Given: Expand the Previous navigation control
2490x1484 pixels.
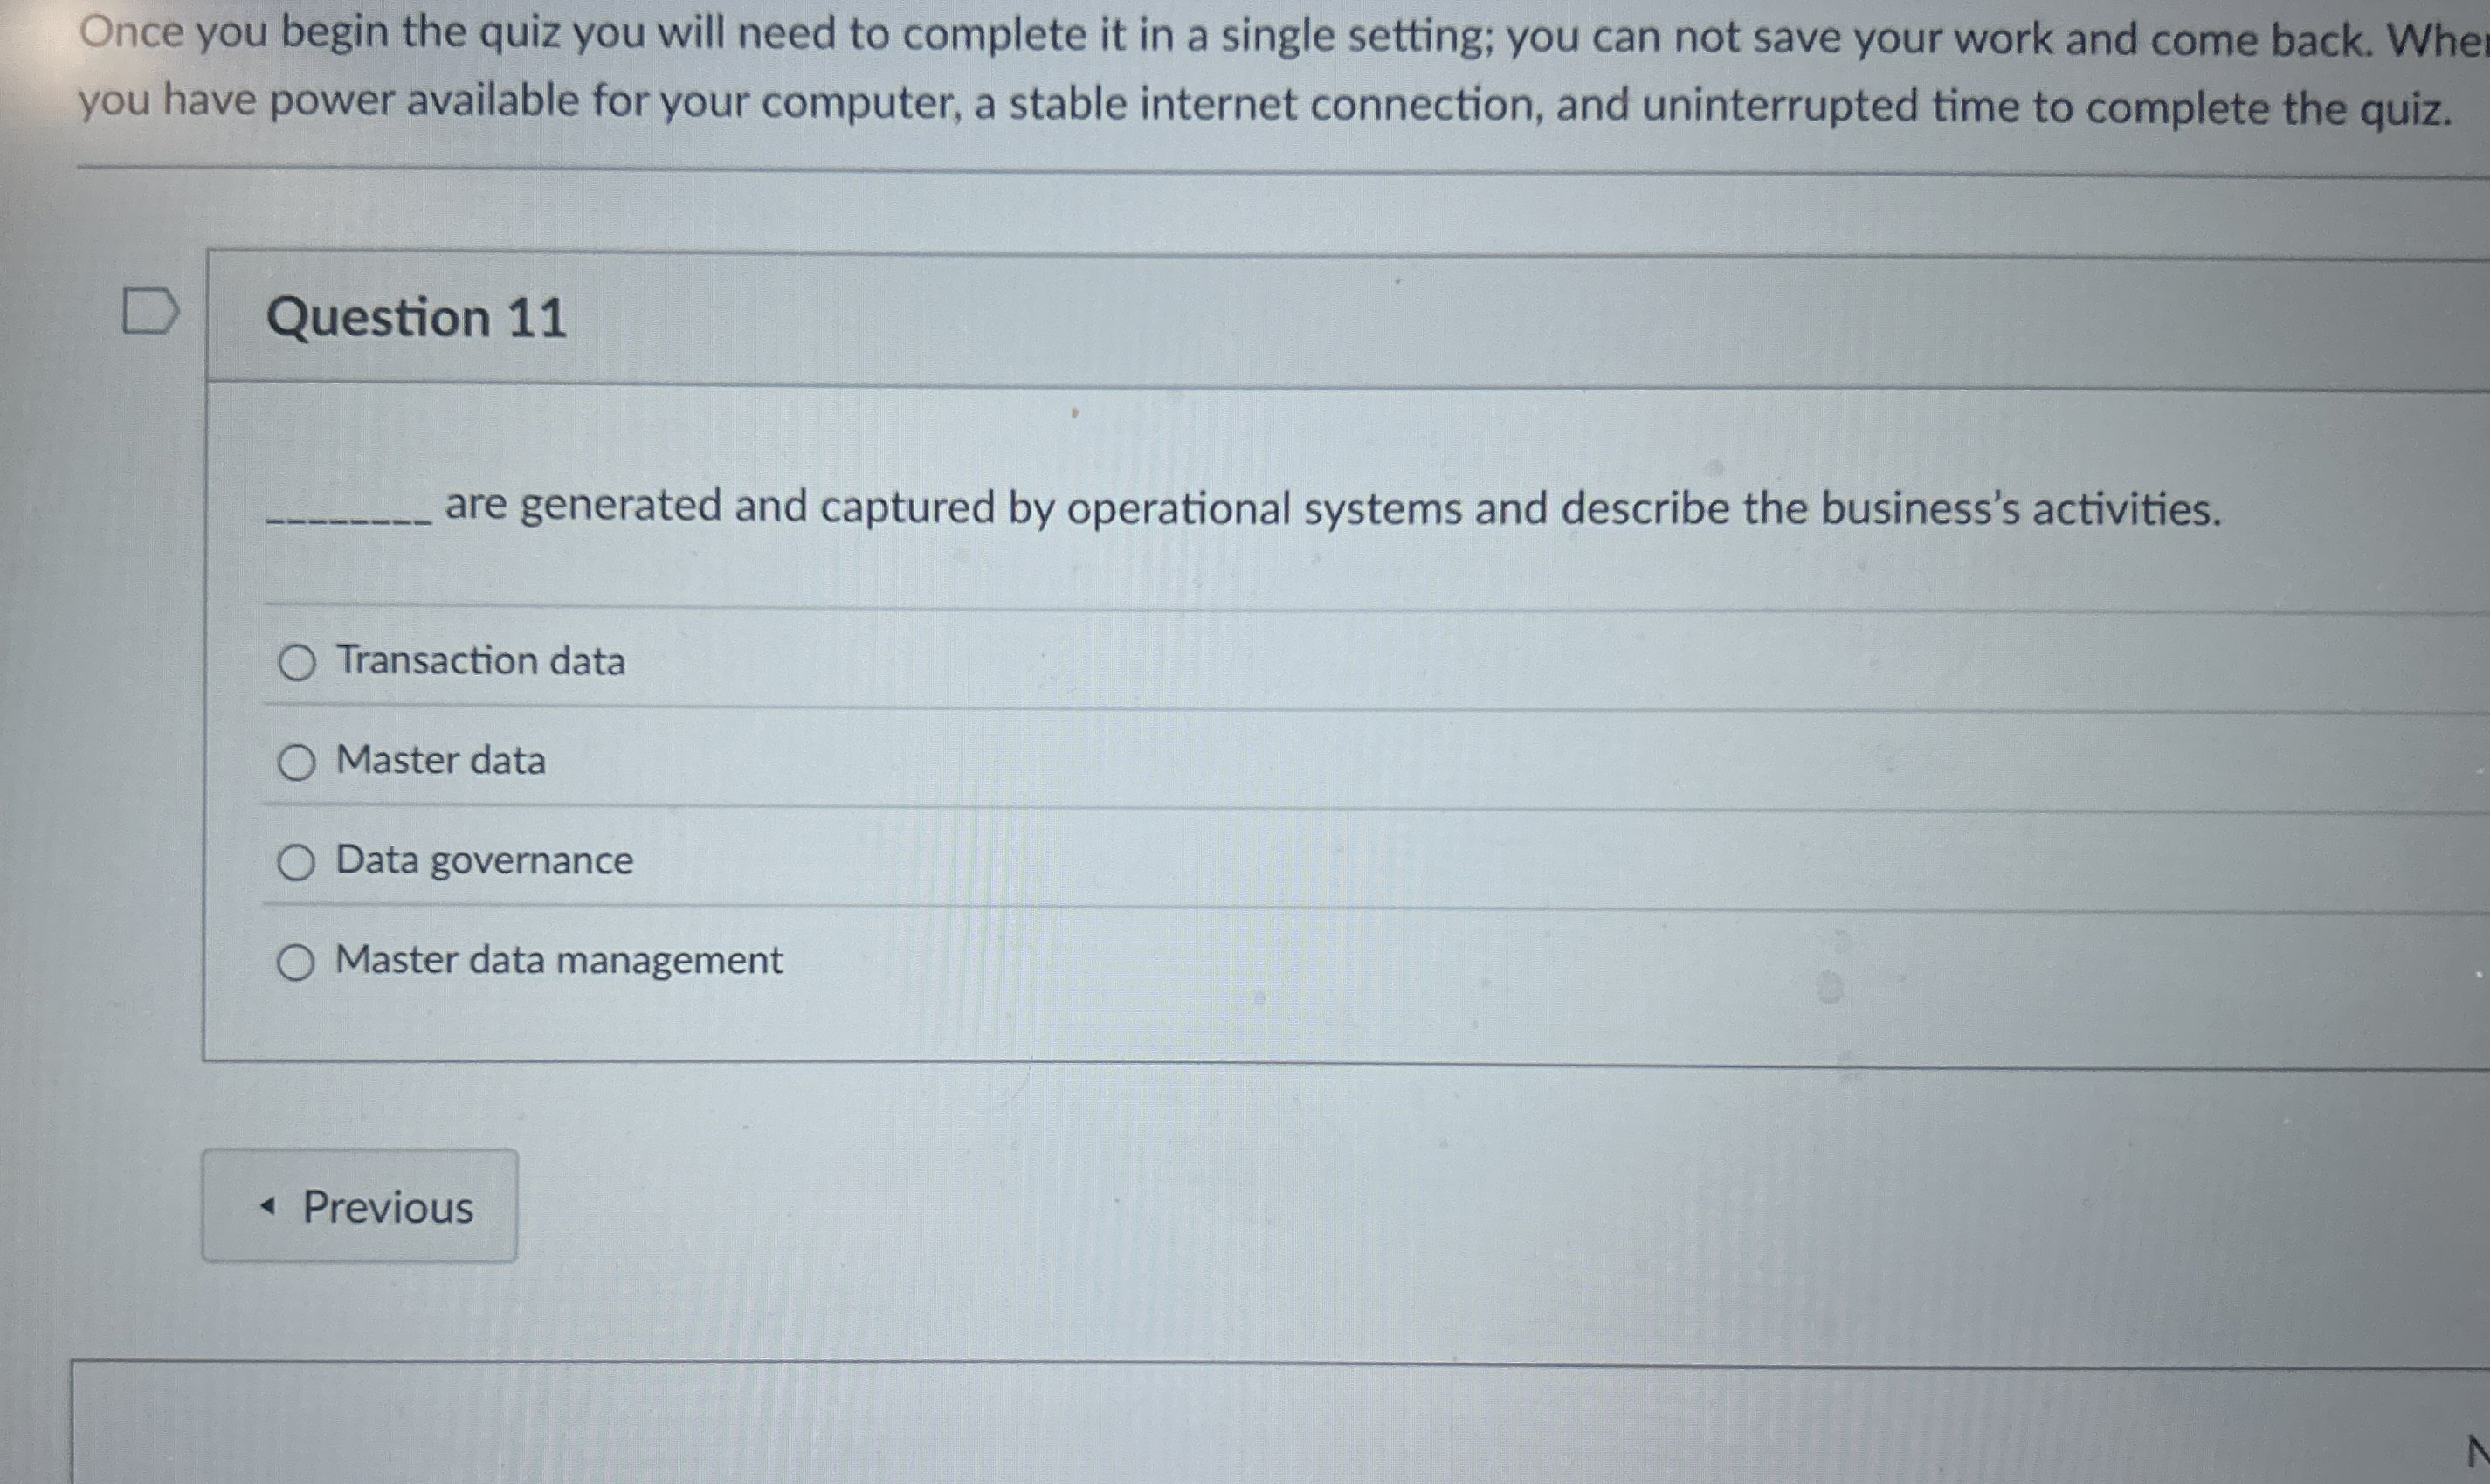Looking at the screenshot, I should click(360, 1207).
